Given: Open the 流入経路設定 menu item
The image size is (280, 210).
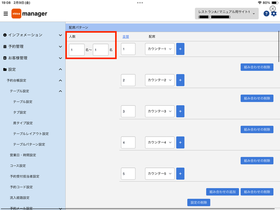Looking at the screenshot, I should 20,198.
